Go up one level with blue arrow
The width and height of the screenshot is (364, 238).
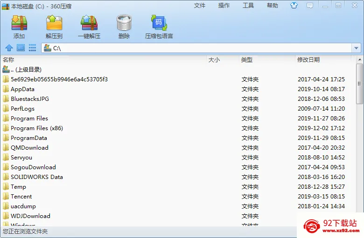click(x=9, y=48)
